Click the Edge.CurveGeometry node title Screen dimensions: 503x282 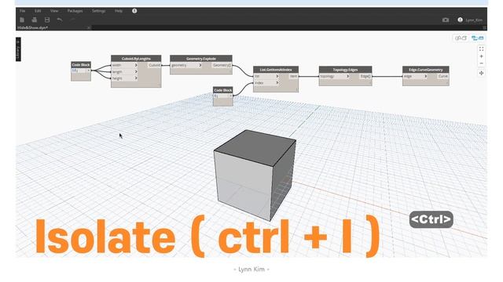point(426,70)
